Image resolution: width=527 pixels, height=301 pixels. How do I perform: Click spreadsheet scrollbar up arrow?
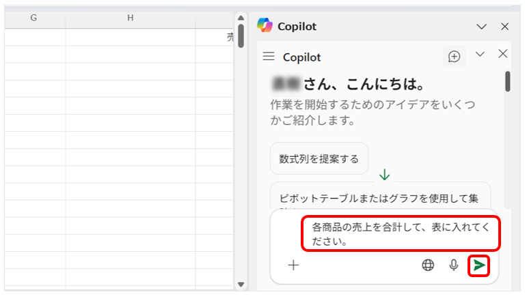point(241,18)
